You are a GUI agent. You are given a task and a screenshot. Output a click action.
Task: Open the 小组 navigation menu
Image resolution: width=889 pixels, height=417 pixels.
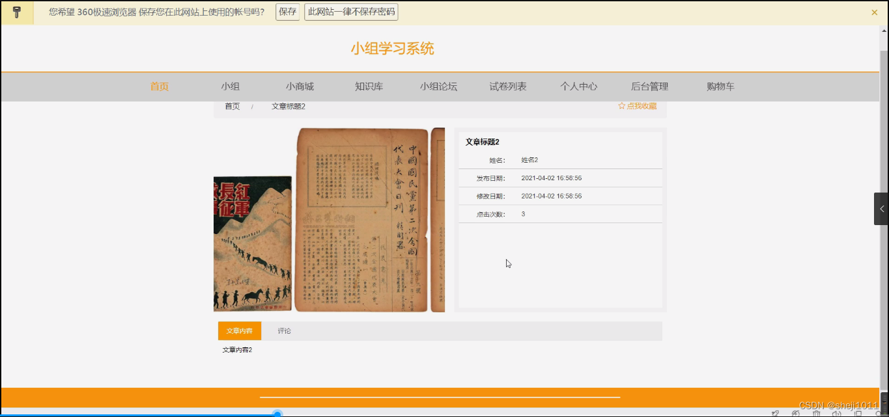(231, 86)
